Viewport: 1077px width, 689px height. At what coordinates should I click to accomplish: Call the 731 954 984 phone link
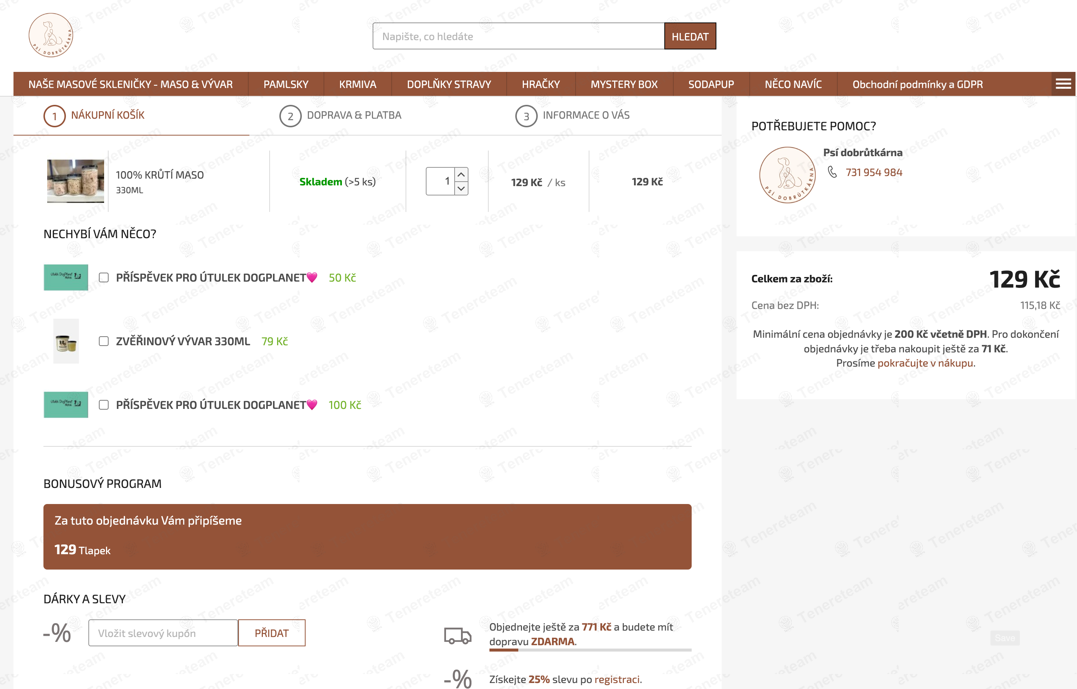coord(873,172)
